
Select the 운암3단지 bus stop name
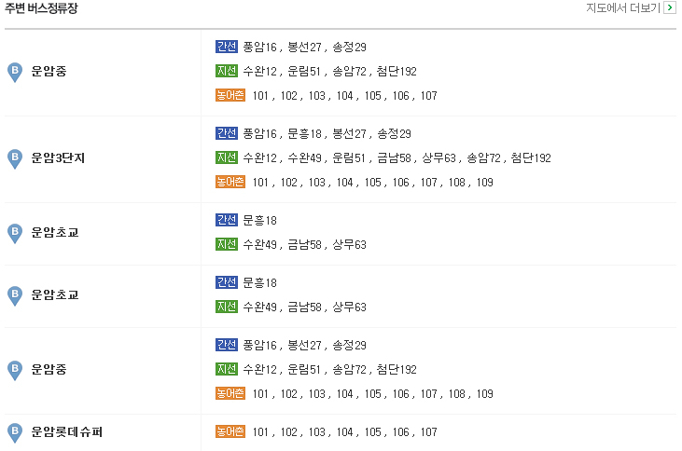[58, 157]
